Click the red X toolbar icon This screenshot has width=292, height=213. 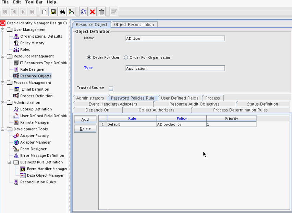tap(92, 12)
